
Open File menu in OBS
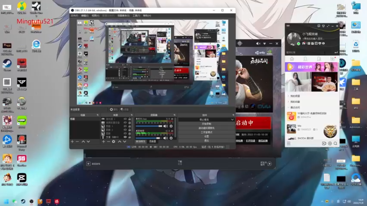point(74,16)
